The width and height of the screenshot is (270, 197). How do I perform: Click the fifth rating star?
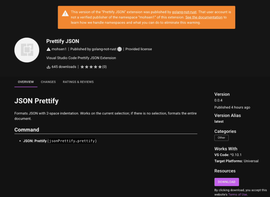100,67
